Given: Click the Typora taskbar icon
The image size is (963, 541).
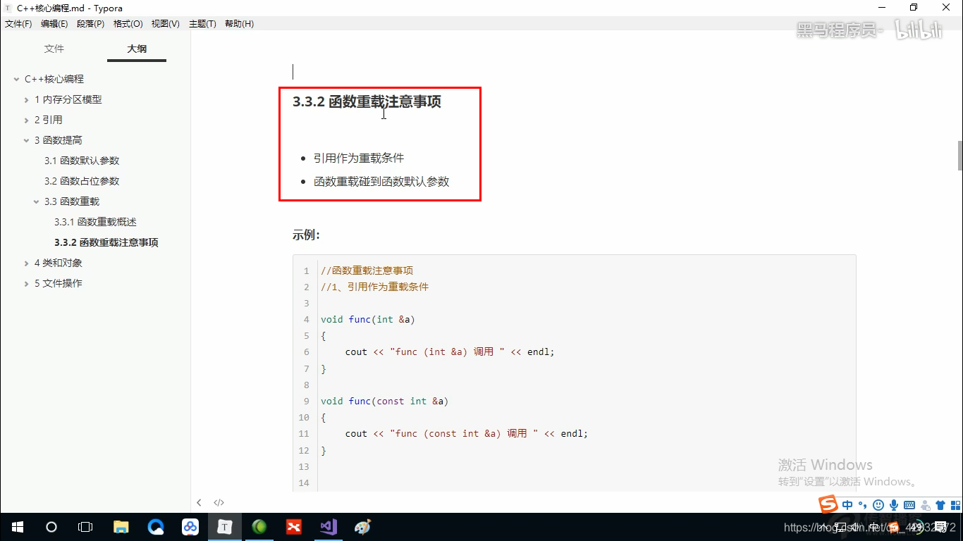Looking at the screenshot, I should click(x=224, y=527).
